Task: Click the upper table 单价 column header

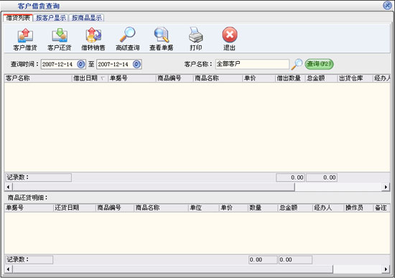Action: 259,78
